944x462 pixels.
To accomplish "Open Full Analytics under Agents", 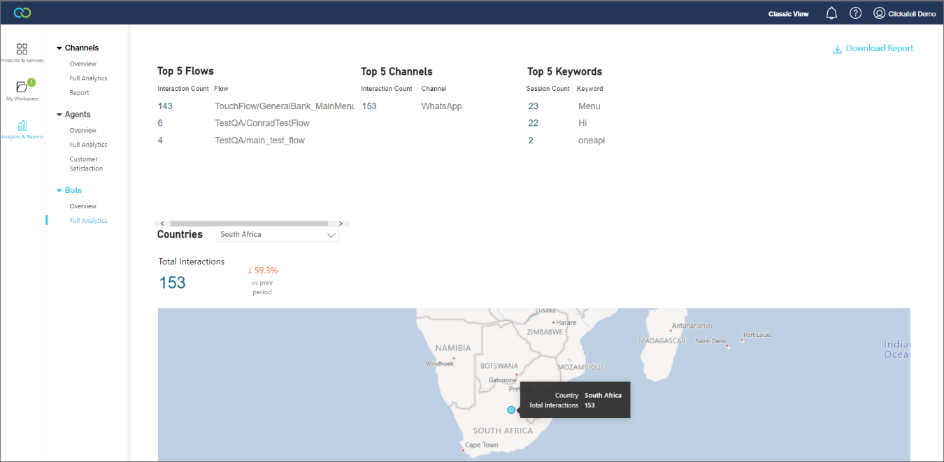I will coord(88,145).
